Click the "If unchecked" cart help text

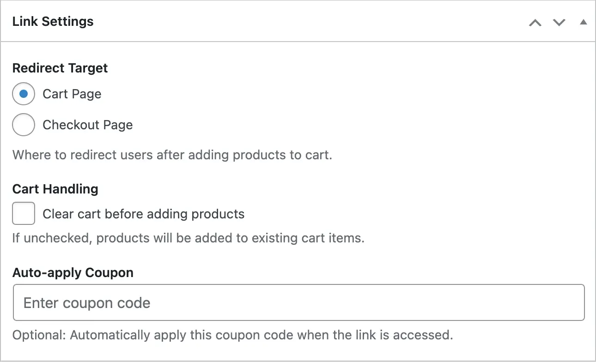188,238
